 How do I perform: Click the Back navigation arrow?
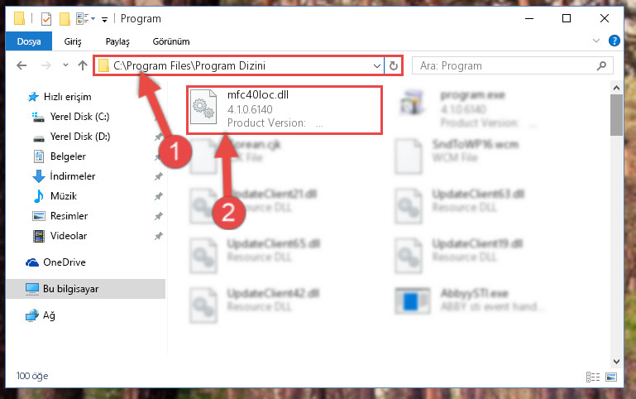(22, 65)
